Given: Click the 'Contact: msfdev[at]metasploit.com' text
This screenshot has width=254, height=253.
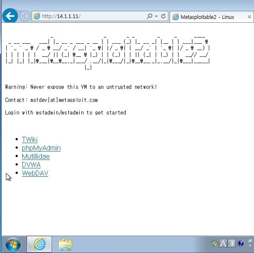Looking at the screenshot, I should (x=51, y=100).
